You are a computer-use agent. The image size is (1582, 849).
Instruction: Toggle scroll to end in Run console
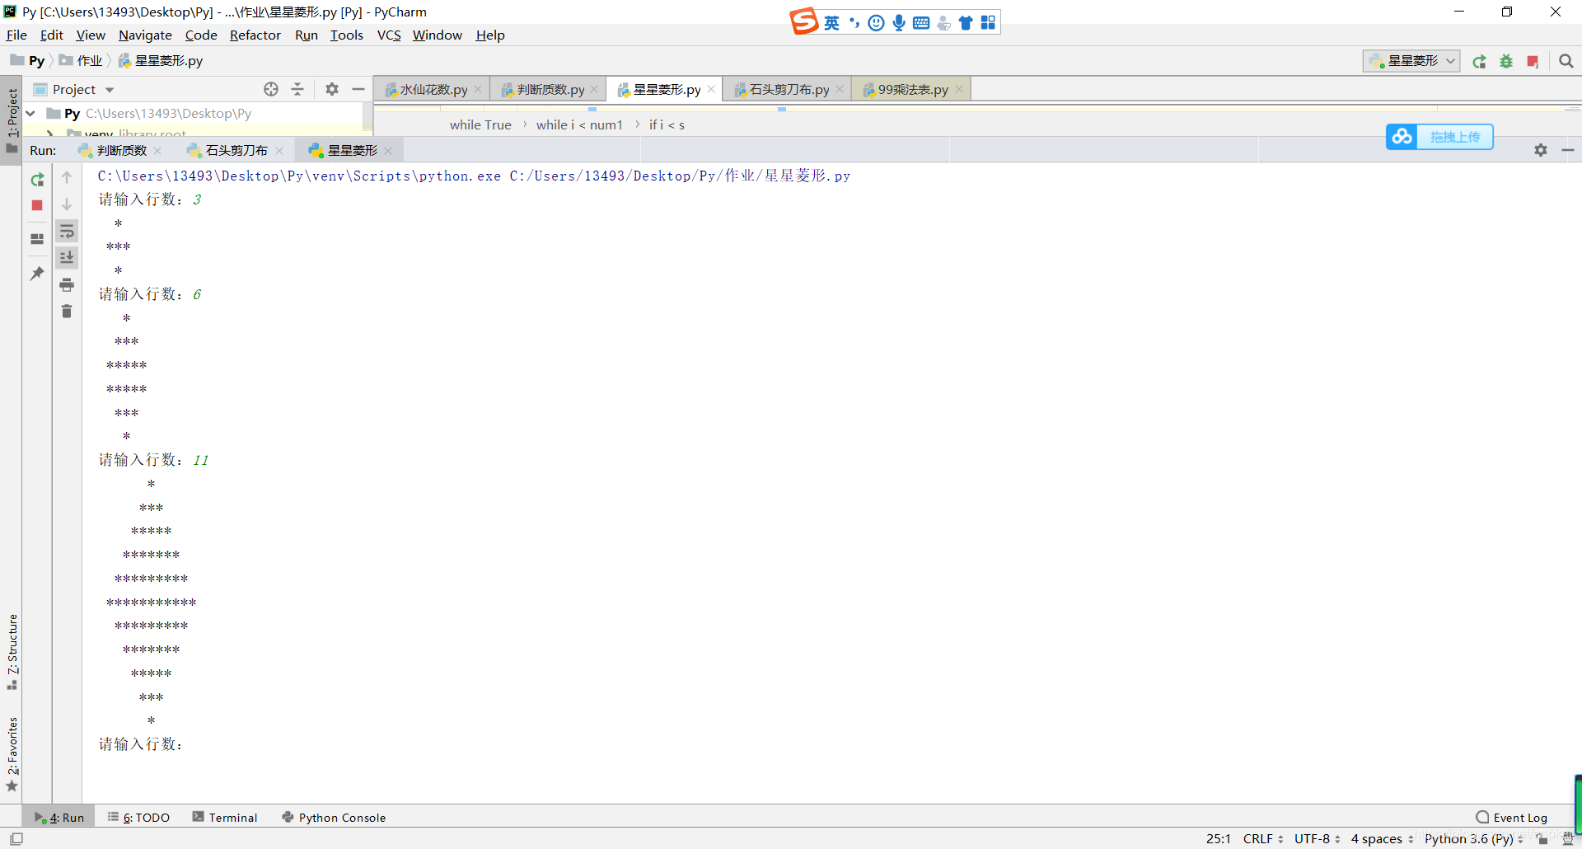(x=67, y=257)
